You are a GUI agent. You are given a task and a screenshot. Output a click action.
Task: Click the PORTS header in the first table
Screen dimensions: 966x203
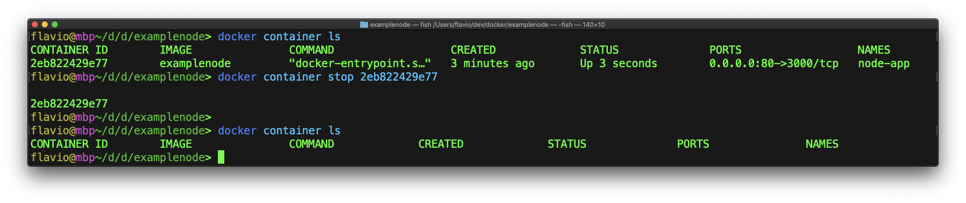coord(725,50)
